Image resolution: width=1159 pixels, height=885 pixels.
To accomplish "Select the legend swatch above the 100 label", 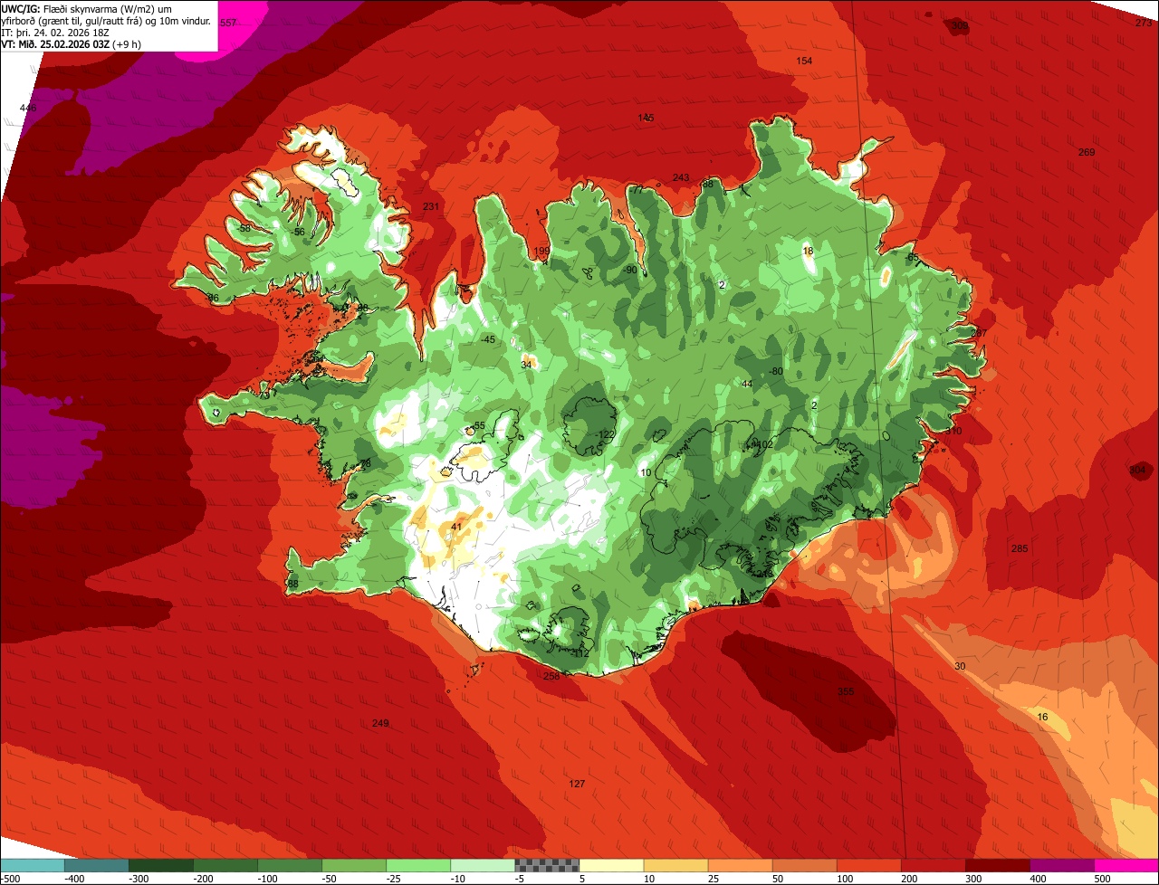I will (x=869, y=865).
